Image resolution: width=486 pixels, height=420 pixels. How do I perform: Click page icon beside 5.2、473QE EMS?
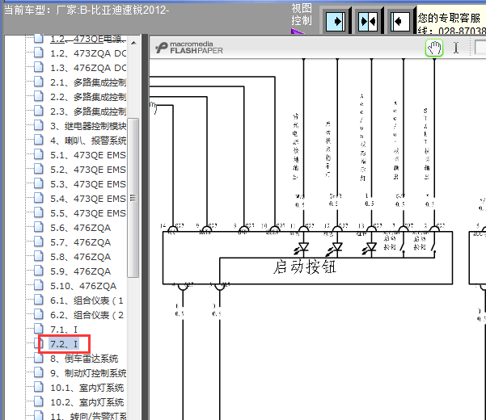tap(39, 169)
